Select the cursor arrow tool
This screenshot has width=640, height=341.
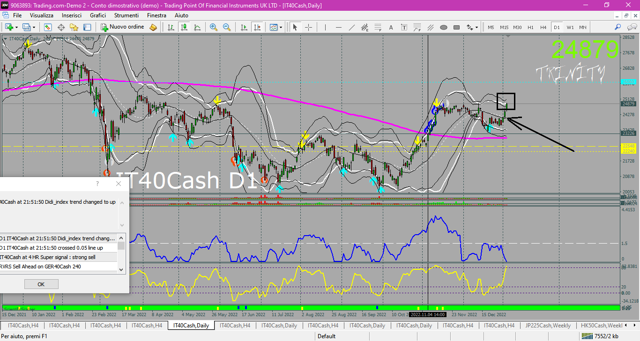tap(295, 27)
